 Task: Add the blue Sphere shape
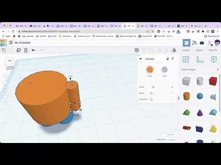pos(200,96)
